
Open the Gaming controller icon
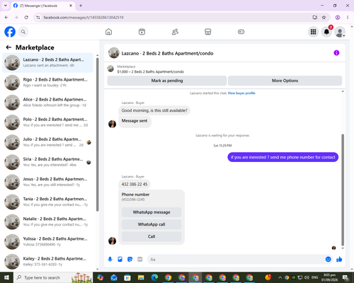tap(241, 32)
